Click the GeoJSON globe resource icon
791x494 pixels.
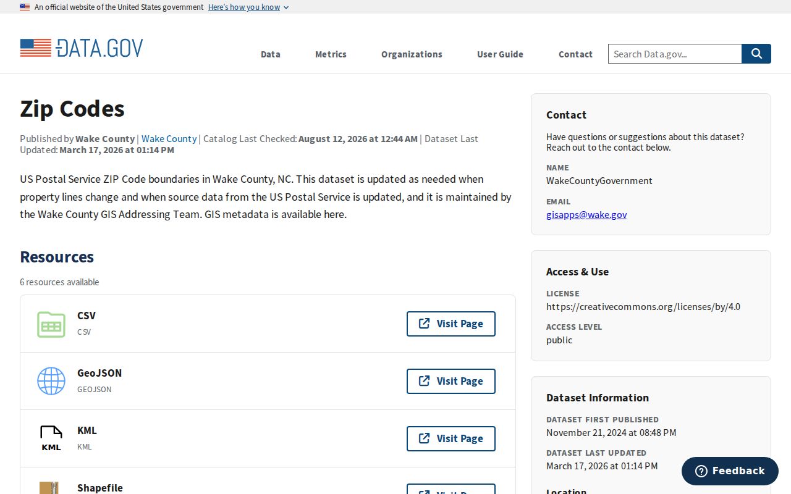pos(51,381)
